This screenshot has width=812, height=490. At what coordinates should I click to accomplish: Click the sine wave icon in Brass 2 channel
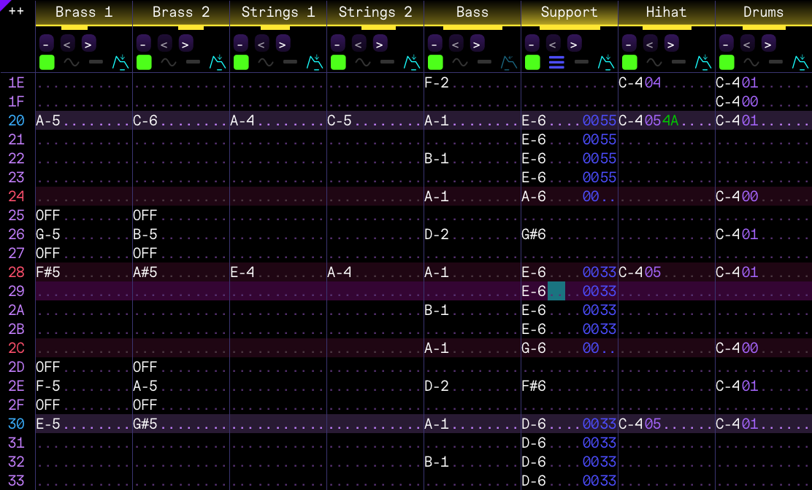168,63
